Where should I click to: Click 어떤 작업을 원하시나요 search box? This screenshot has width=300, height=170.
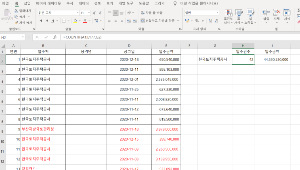click(199, 3)
